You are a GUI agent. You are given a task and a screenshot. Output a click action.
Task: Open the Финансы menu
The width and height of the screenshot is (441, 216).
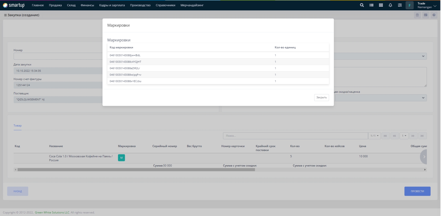point(87,5)
